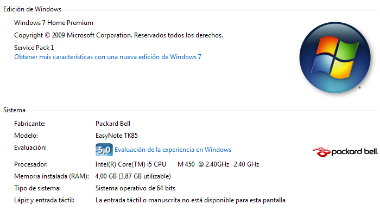Screen dimensions: 380x211
Task: Click the Microsoft copyright notice line
Action: pyautogui.click(x=118, y=35)
